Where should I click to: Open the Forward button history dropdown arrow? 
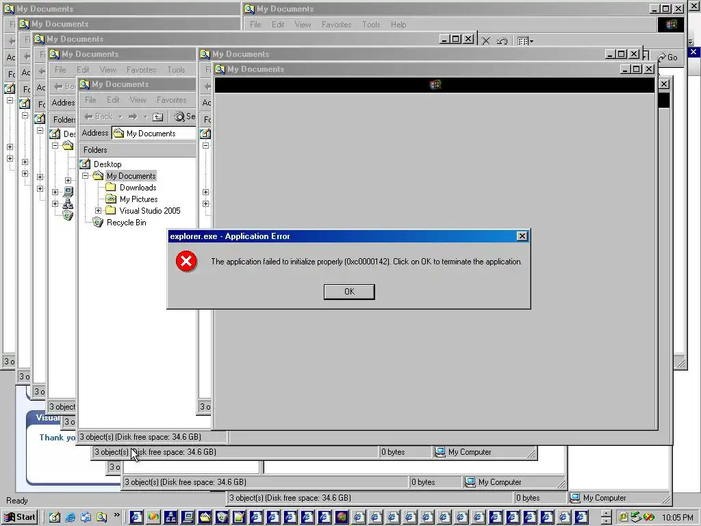pyautogui.click(x=145, y=117)
